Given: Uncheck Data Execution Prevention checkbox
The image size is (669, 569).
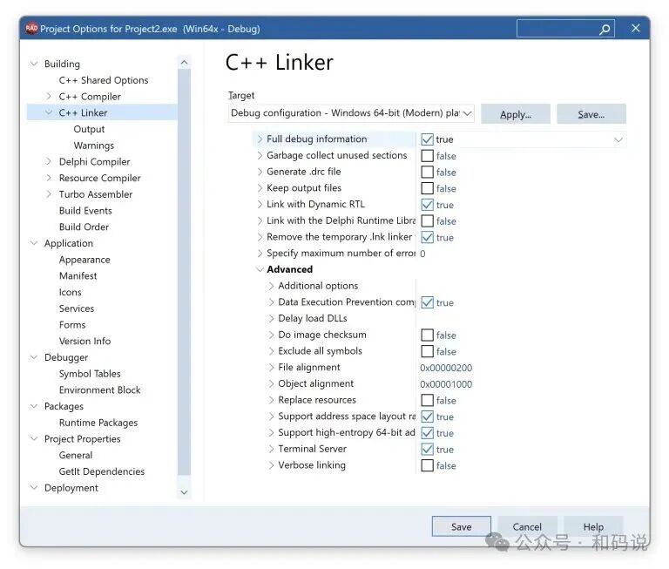Looking at the screenshot, I should 427,302.
